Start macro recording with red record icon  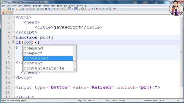97,9
